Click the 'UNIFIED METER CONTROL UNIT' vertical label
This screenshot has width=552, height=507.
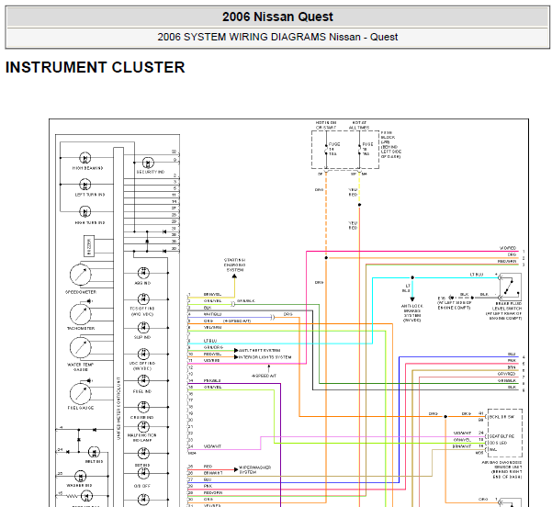tap(118, 409)
